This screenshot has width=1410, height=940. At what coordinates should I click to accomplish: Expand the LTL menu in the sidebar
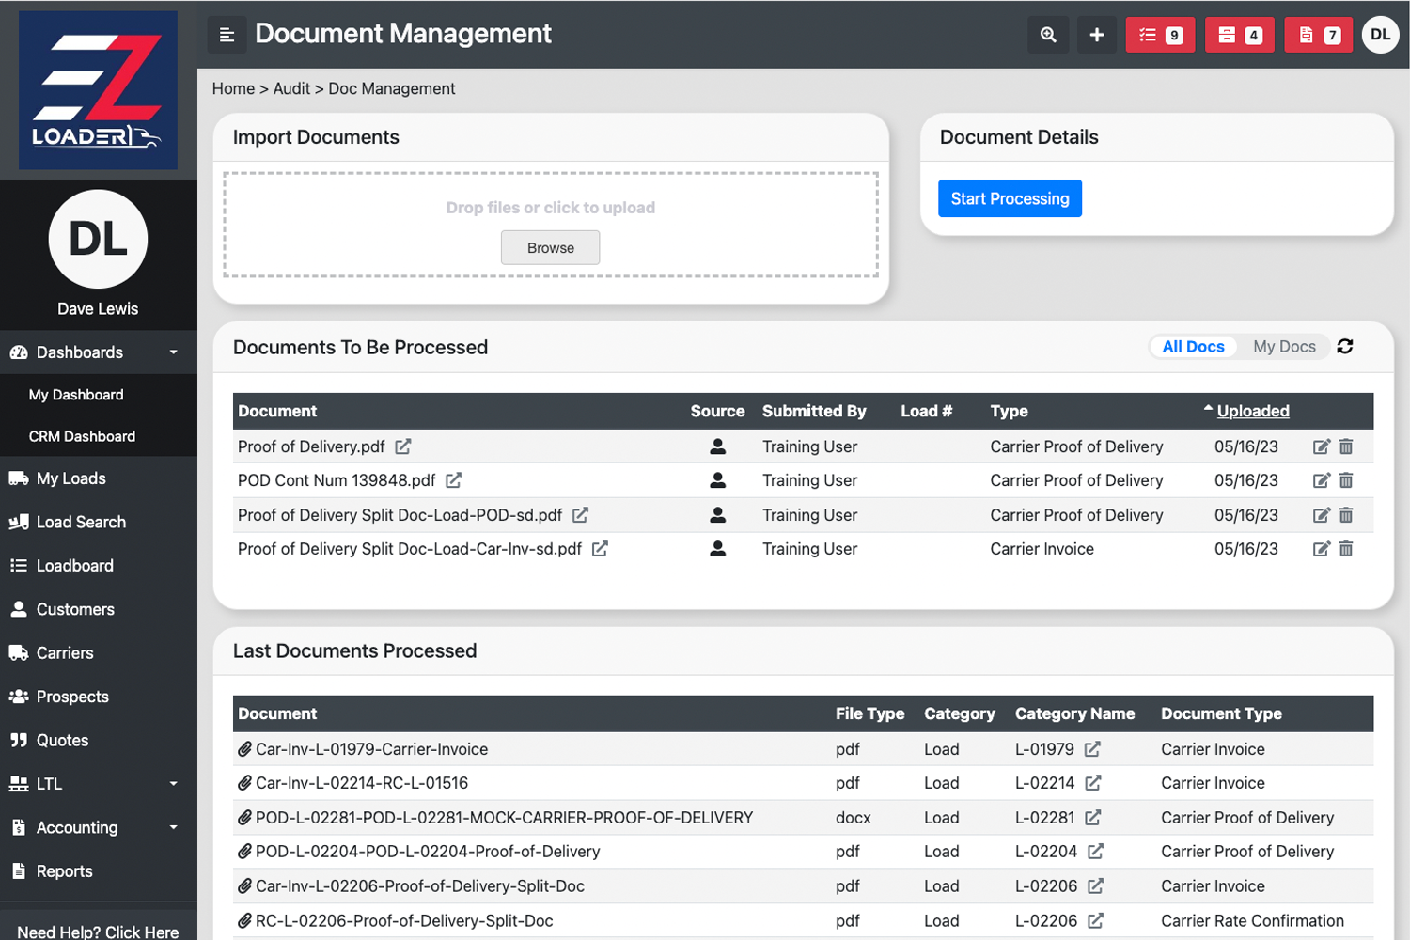point(172,783)
